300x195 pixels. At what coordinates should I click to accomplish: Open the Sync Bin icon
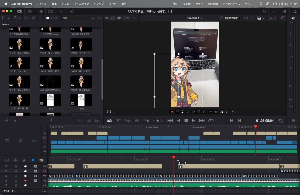click(x=30, y=11)
